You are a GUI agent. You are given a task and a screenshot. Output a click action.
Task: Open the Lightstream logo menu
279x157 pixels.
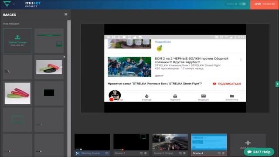tap(7, 3)
